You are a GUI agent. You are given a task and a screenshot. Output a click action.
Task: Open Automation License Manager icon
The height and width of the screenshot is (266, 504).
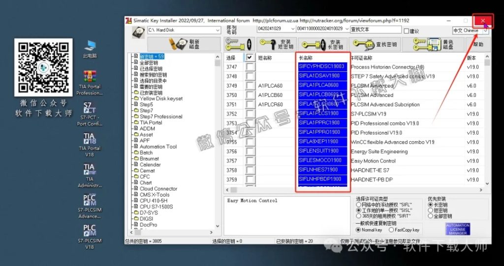pos(458,229)
